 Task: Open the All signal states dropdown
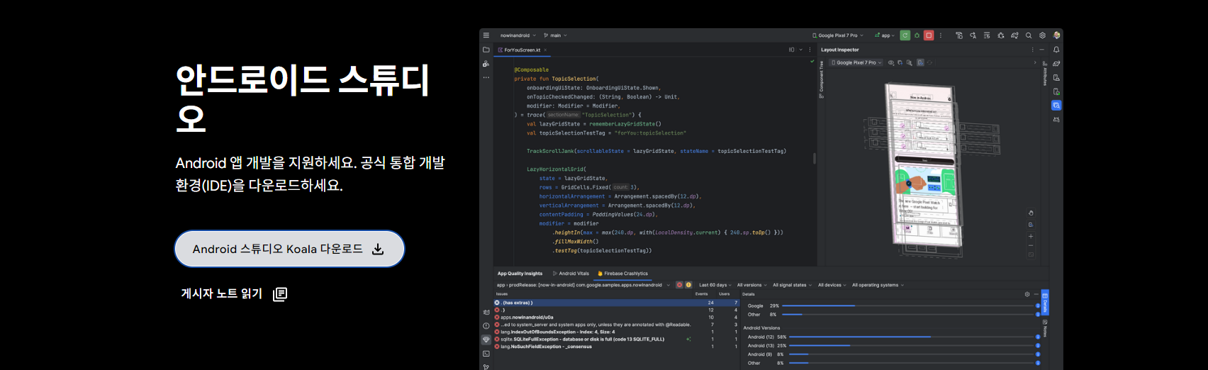[x=792, y=285]
